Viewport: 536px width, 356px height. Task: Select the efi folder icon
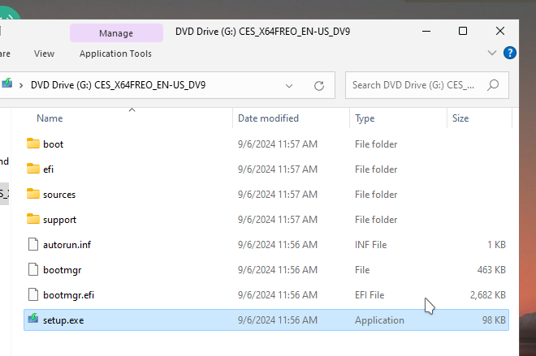click(33, 169)
